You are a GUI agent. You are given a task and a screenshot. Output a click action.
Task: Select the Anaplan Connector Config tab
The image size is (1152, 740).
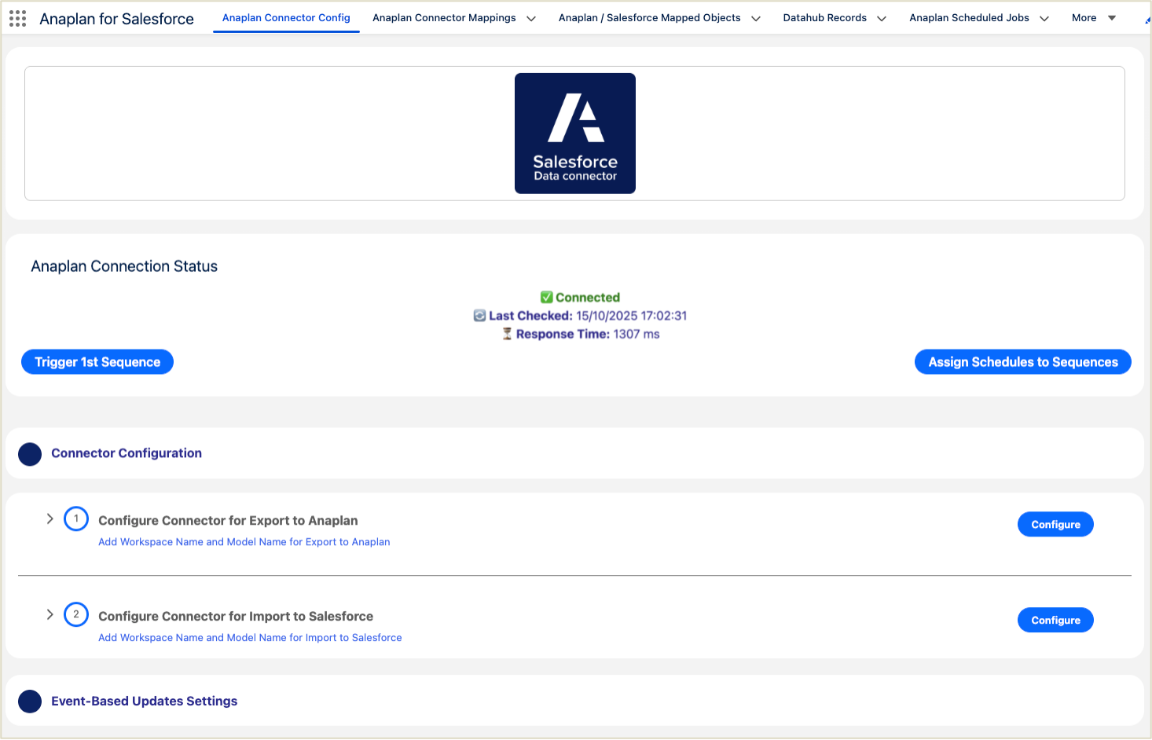[286, 18]
